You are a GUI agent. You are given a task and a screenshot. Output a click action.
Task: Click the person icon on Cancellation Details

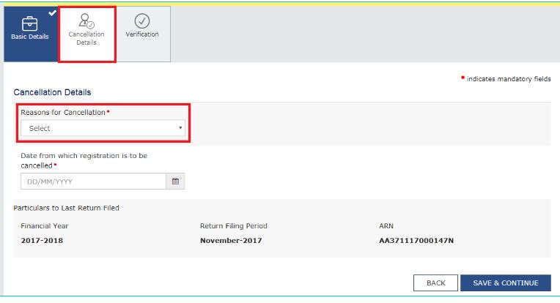(x=86, y=20)
